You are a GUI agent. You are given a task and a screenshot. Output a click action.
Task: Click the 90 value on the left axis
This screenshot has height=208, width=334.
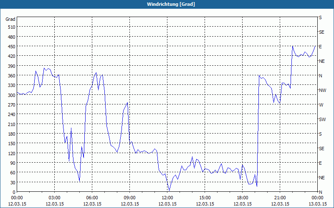[x=13, y=163]
